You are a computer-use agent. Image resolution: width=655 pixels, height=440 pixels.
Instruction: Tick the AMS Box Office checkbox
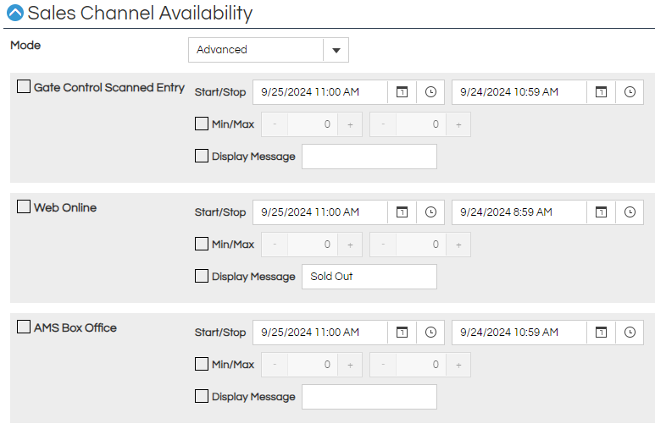click(24, 327)
